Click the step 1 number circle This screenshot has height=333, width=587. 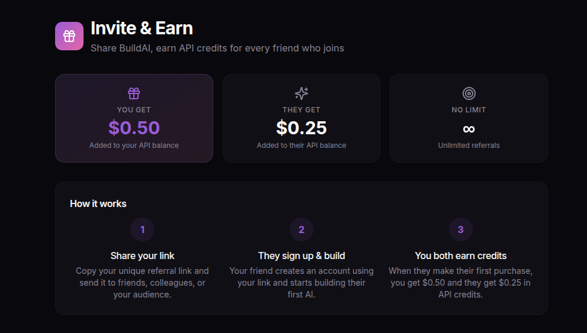coord(142,229)
